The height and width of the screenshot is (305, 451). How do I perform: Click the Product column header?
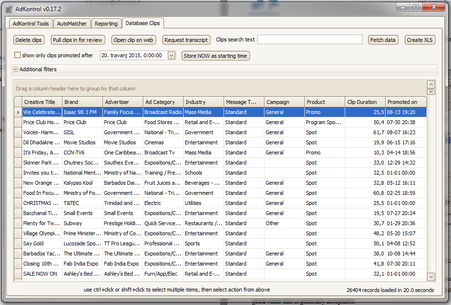(325, 102)
